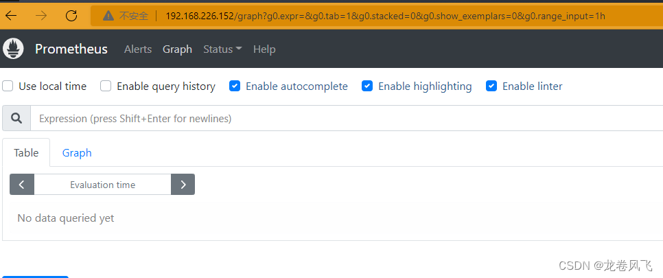Open the Alerts page in navbar
Image resolution: width=663 pixels, height=278 pixels.
click(x=138, y=49)
